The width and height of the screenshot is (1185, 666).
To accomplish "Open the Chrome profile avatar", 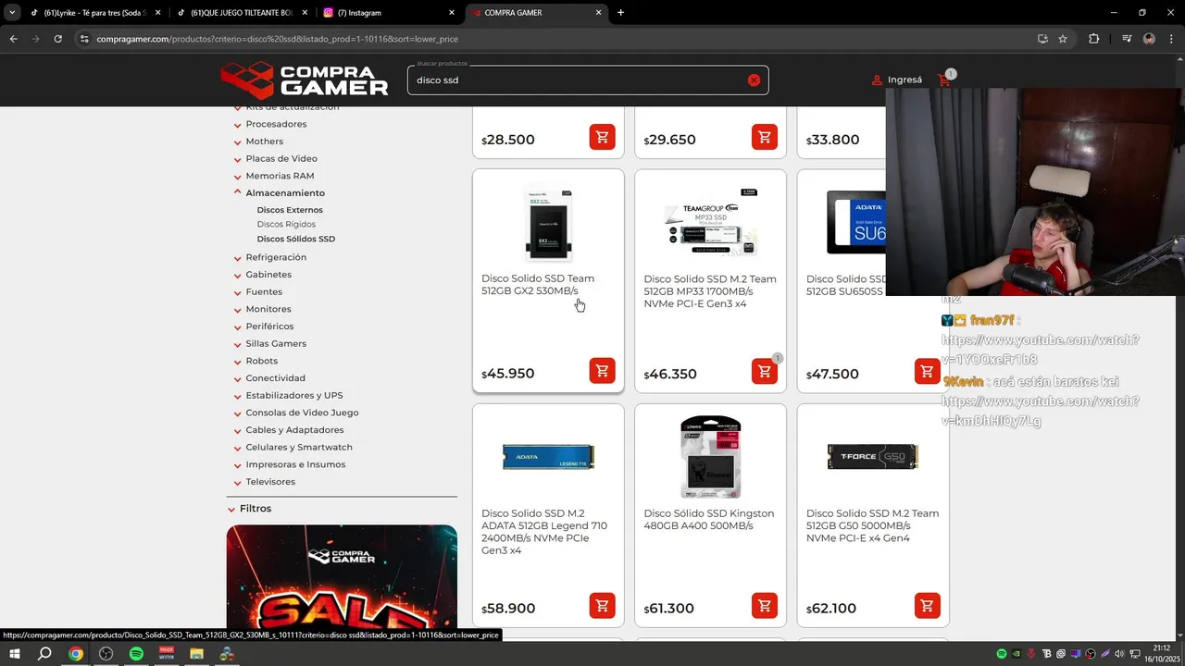I will click(x=1149, y=39).
